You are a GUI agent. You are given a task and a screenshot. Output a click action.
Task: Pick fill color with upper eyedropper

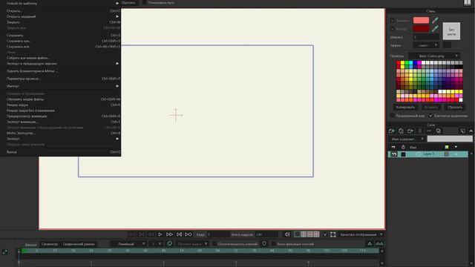[435, 20]
